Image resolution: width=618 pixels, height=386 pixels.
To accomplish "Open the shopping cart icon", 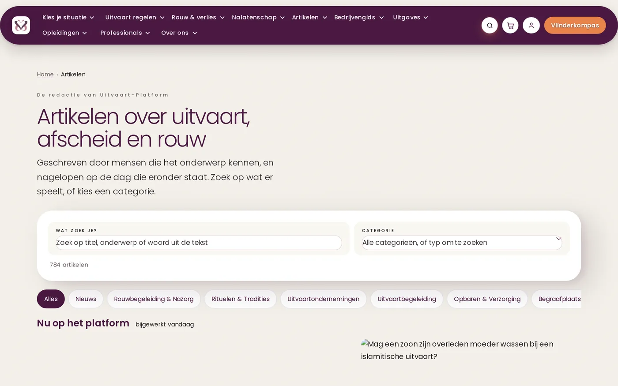I will [510, 25].
